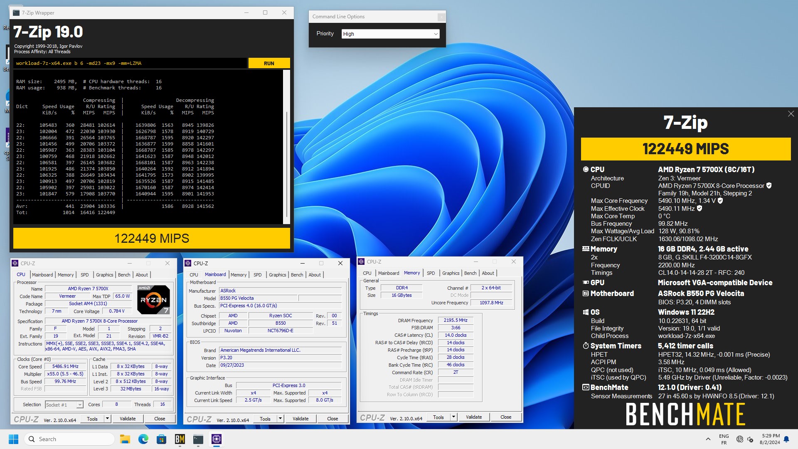Click the GPU section icon in BenchMate
This screenshot has width=798, height=449.
pyautogui.click(x=586, y=283)
